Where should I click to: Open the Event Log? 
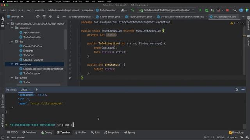click(x=236, y=132)
